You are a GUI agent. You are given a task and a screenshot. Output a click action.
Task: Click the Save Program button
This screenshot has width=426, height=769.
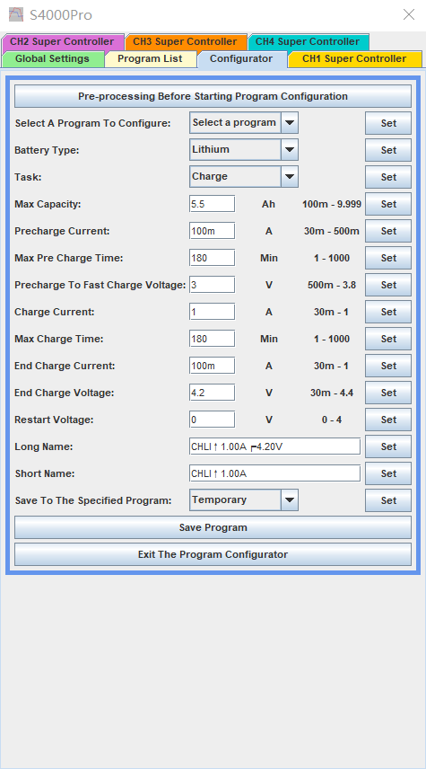pos(213,527)
